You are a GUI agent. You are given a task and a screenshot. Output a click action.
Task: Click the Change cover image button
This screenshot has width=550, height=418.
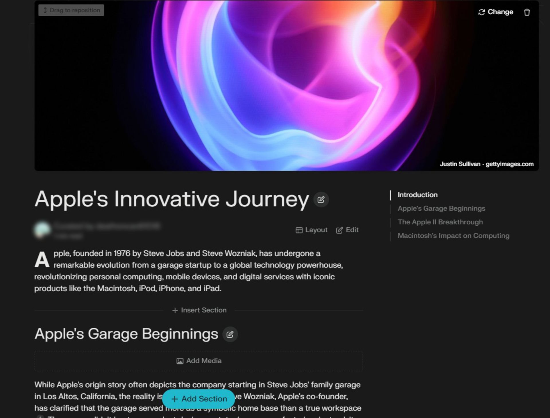496,12
